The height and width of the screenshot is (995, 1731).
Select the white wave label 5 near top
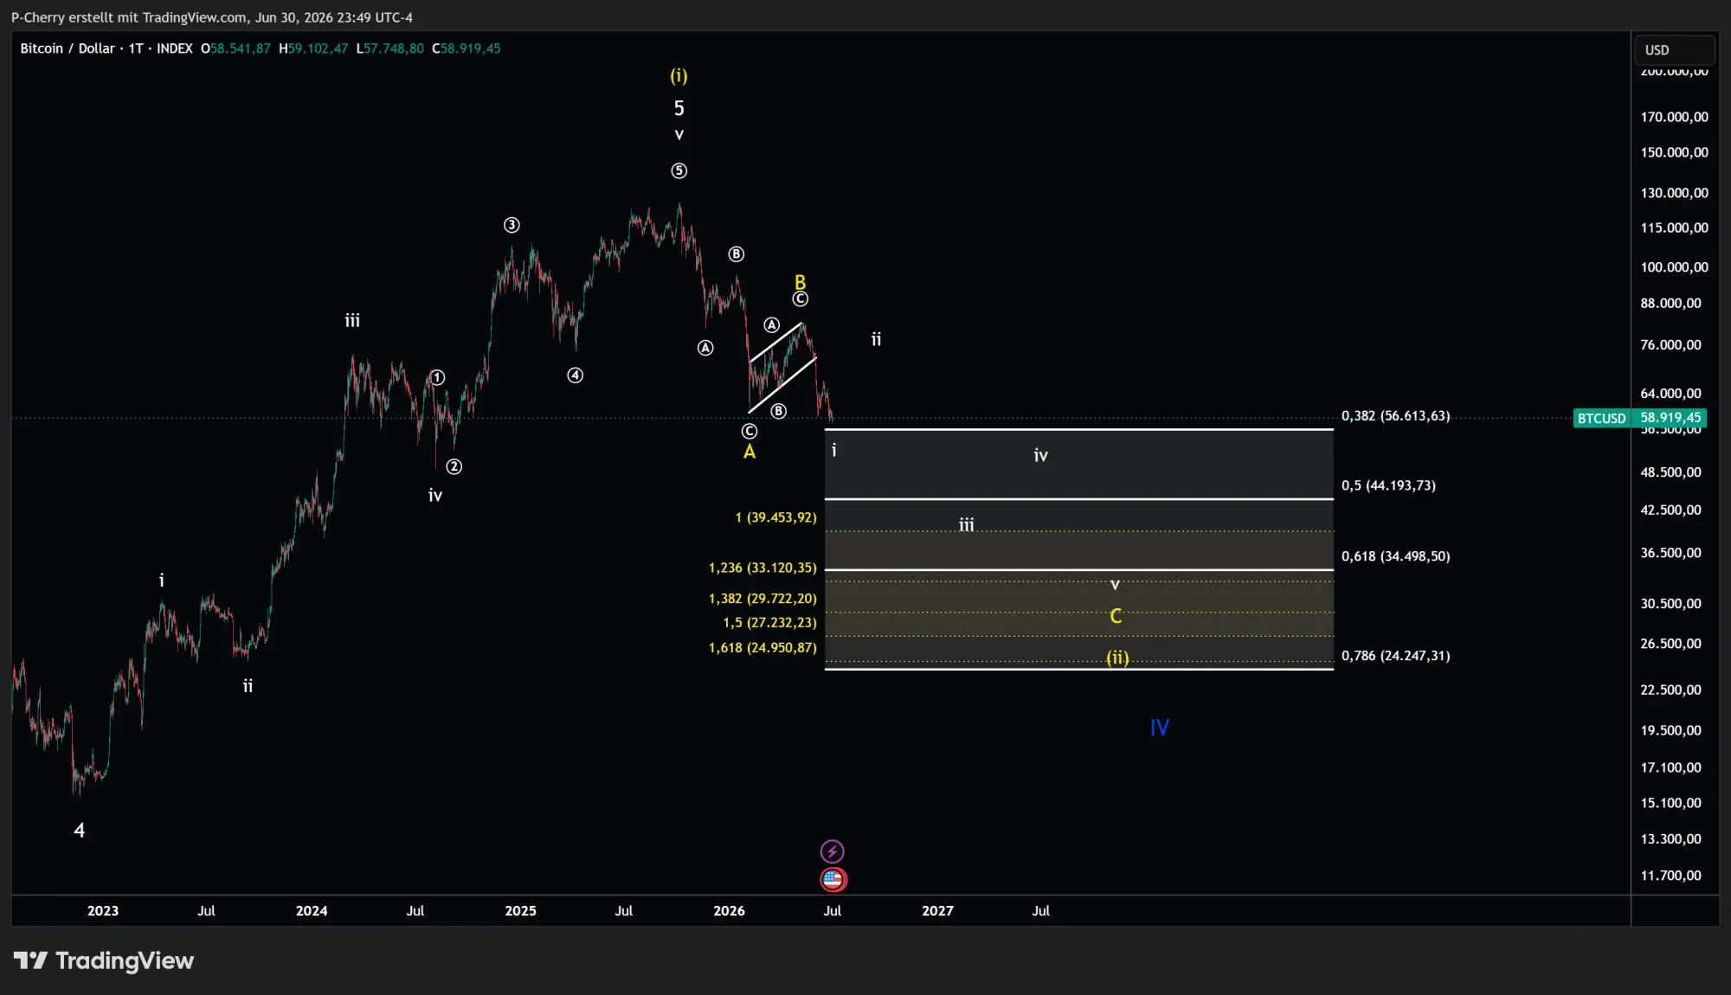pyautogui.click(x=679, y=108)
